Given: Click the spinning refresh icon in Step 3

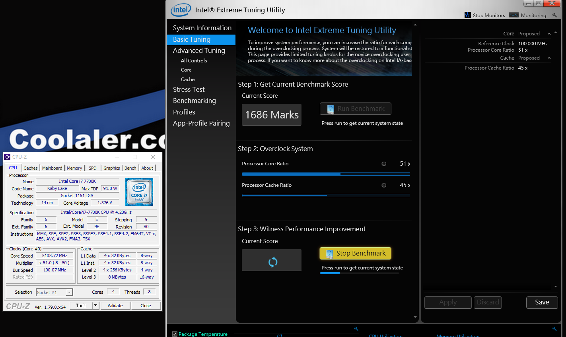Looking at the screenshot, I should point(273,262).
